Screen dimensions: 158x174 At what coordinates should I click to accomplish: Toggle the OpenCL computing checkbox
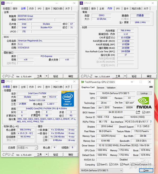[x=98, y=165]
